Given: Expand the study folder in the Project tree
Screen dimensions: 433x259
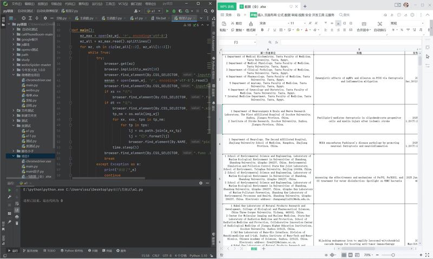Looking at the screenshot, I should (13, 59).
